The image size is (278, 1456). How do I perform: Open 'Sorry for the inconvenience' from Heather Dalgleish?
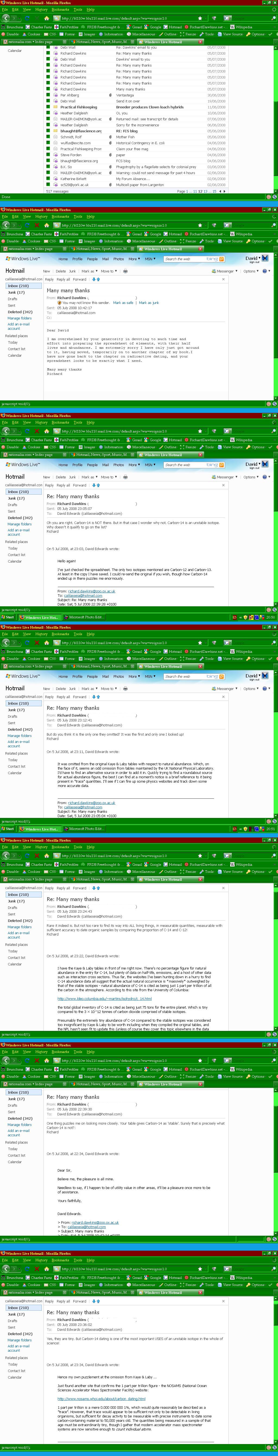(137, 125)
